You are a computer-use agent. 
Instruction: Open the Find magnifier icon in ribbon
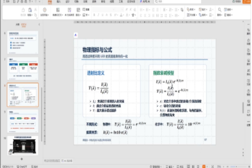click(x=219, y=10)
